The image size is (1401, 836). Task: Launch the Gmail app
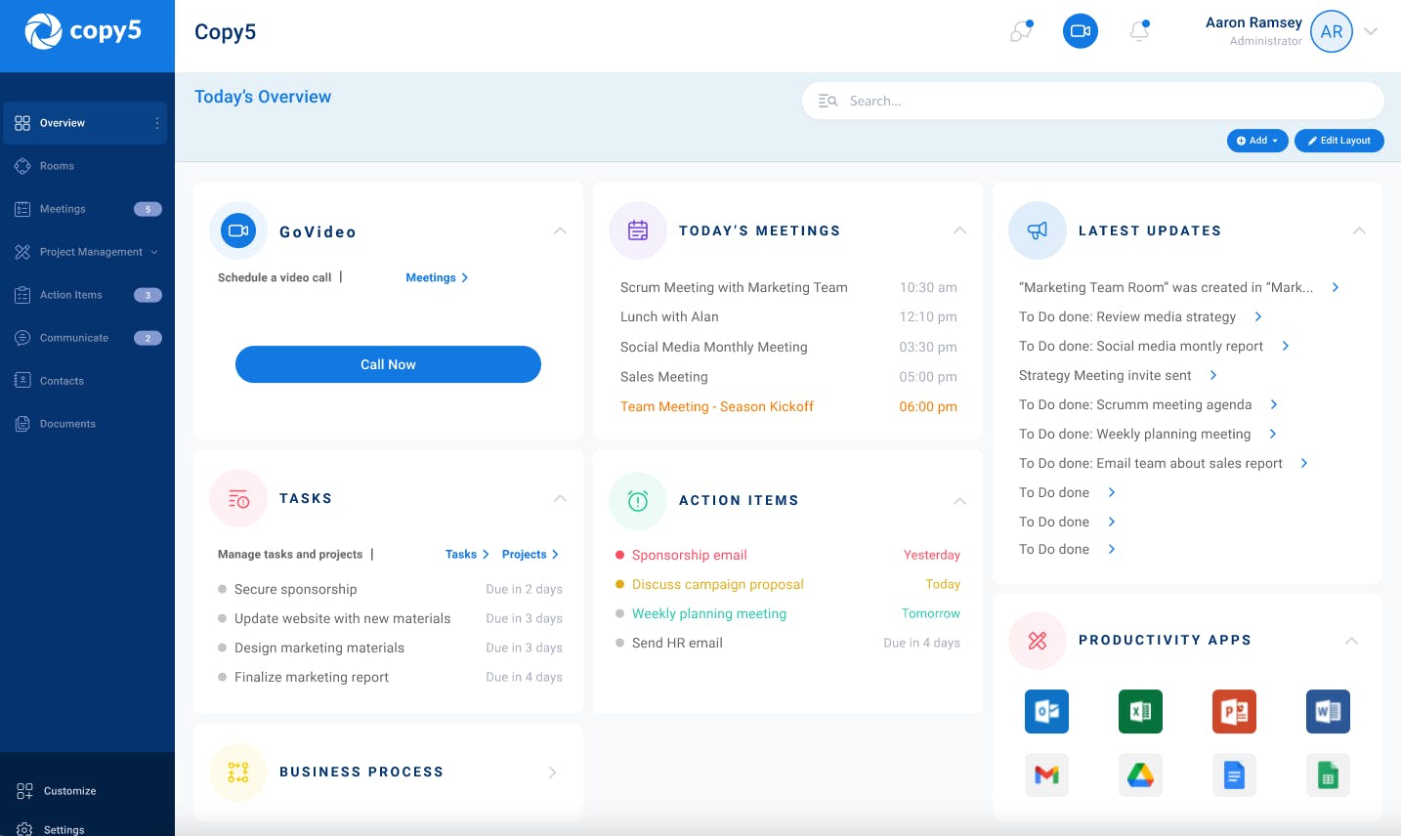click(x=1046, y=775)
